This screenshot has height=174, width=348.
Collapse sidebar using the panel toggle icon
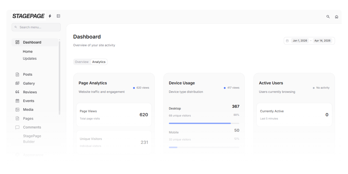(x=58, y=16)
